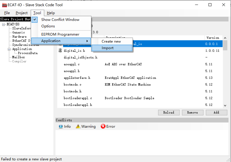Open Options from the Tool menu
231x162 pixels.
[x=48, y=26]
